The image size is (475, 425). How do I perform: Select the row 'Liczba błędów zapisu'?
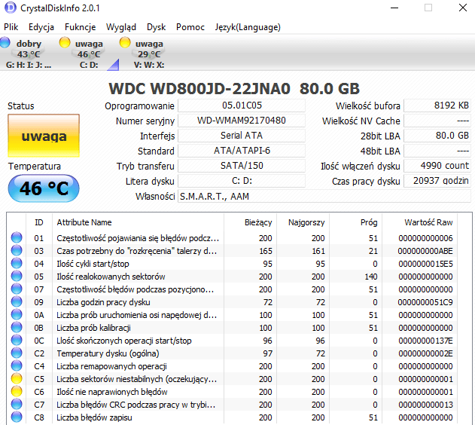click(x=232, y=417)
